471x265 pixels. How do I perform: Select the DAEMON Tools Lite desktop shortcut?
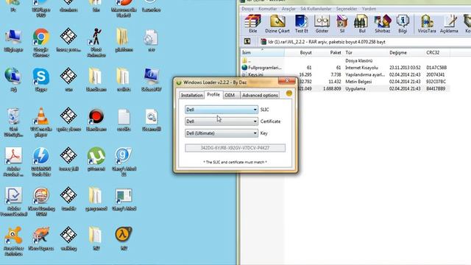(x=41, y=162)
